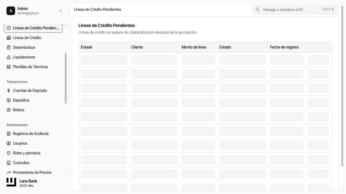The width and height of the screenshot is (346, 194).
Task: Open Plantillas de Términos menu item
Action: point(30,67)
